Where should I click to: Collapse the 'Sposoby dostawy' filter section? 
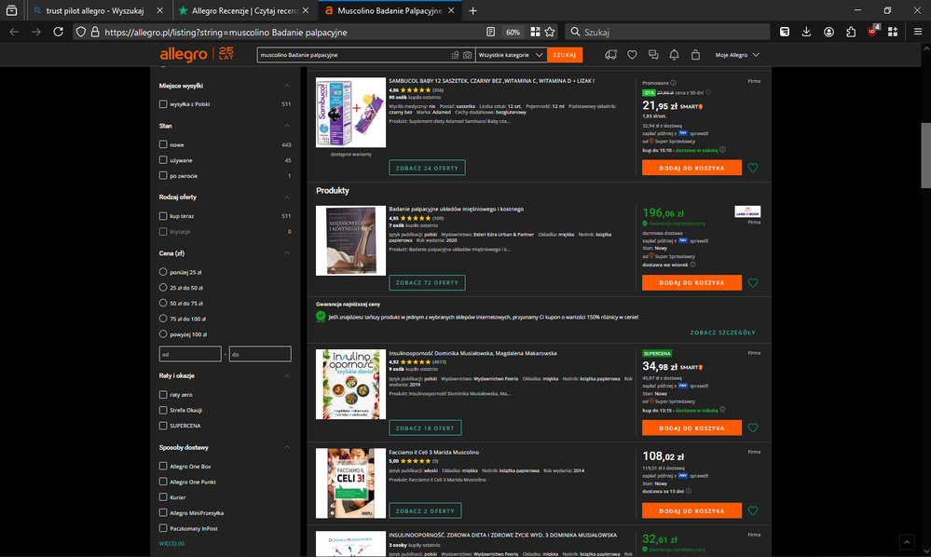[x=287, y=448]
